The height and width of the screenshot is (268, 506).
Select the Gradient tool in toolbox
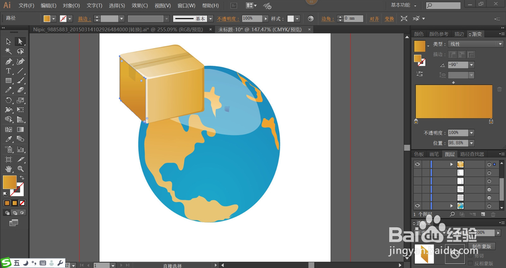tap(20, 129)
